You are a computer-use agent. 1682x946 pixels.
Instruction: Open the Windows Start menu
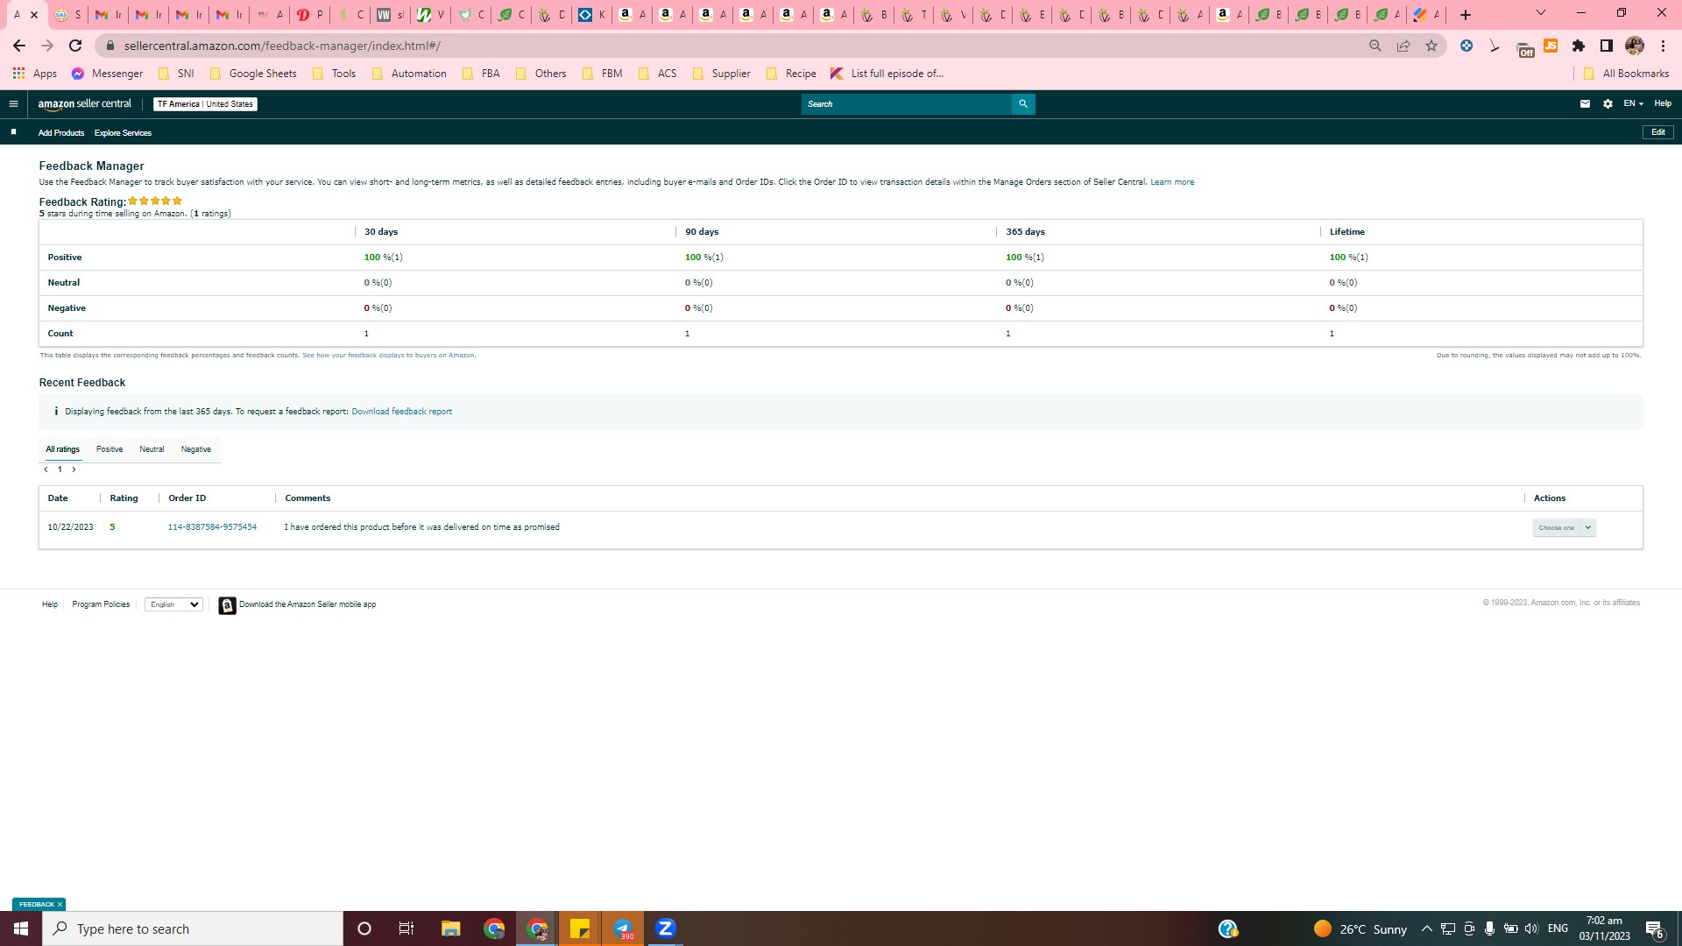point(21,928)
